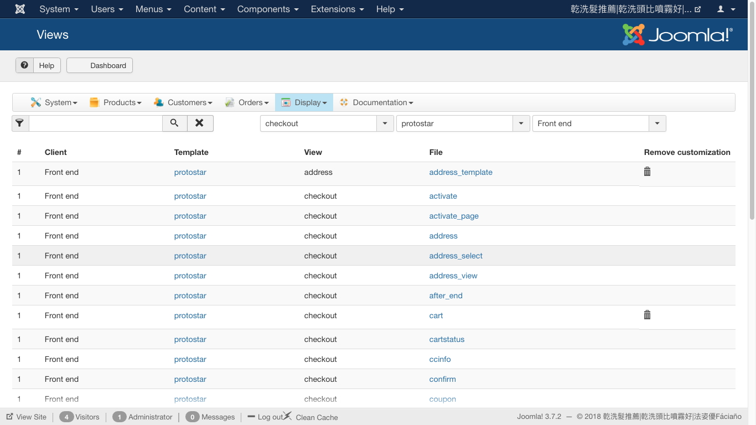Click the File column header
This screenshot has height=425, width=756.
coord(436,152)
